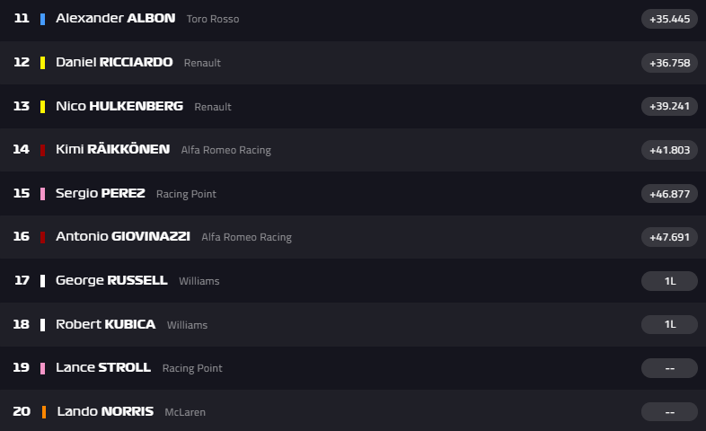Click the orange color bar beside Lando Norris
Screen dimensions: 706x431
click(43, 412)
